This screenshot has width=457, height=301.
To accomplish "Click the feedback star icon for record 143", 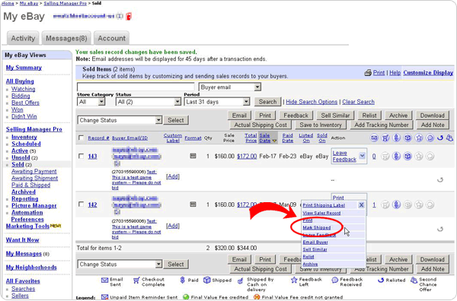I will (x=419, y=156).
